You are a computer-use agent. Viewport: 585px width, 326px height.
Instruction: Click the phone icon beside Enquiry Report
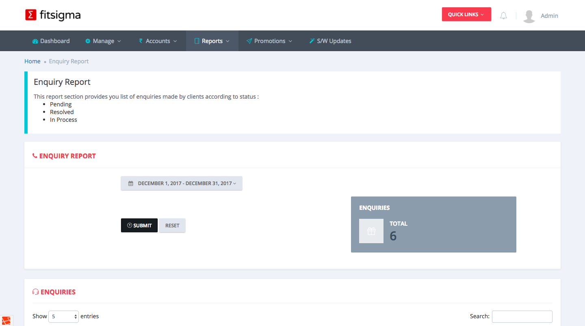[35, 156]
